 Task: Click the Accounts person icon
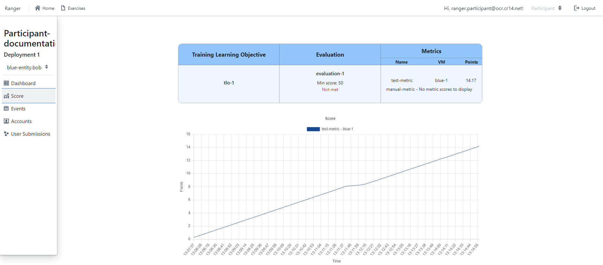6,121
